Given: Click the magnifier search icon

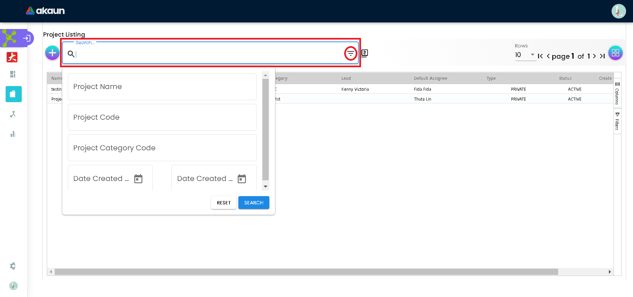Looking at the screenshot, I should (x=71, y=54).
